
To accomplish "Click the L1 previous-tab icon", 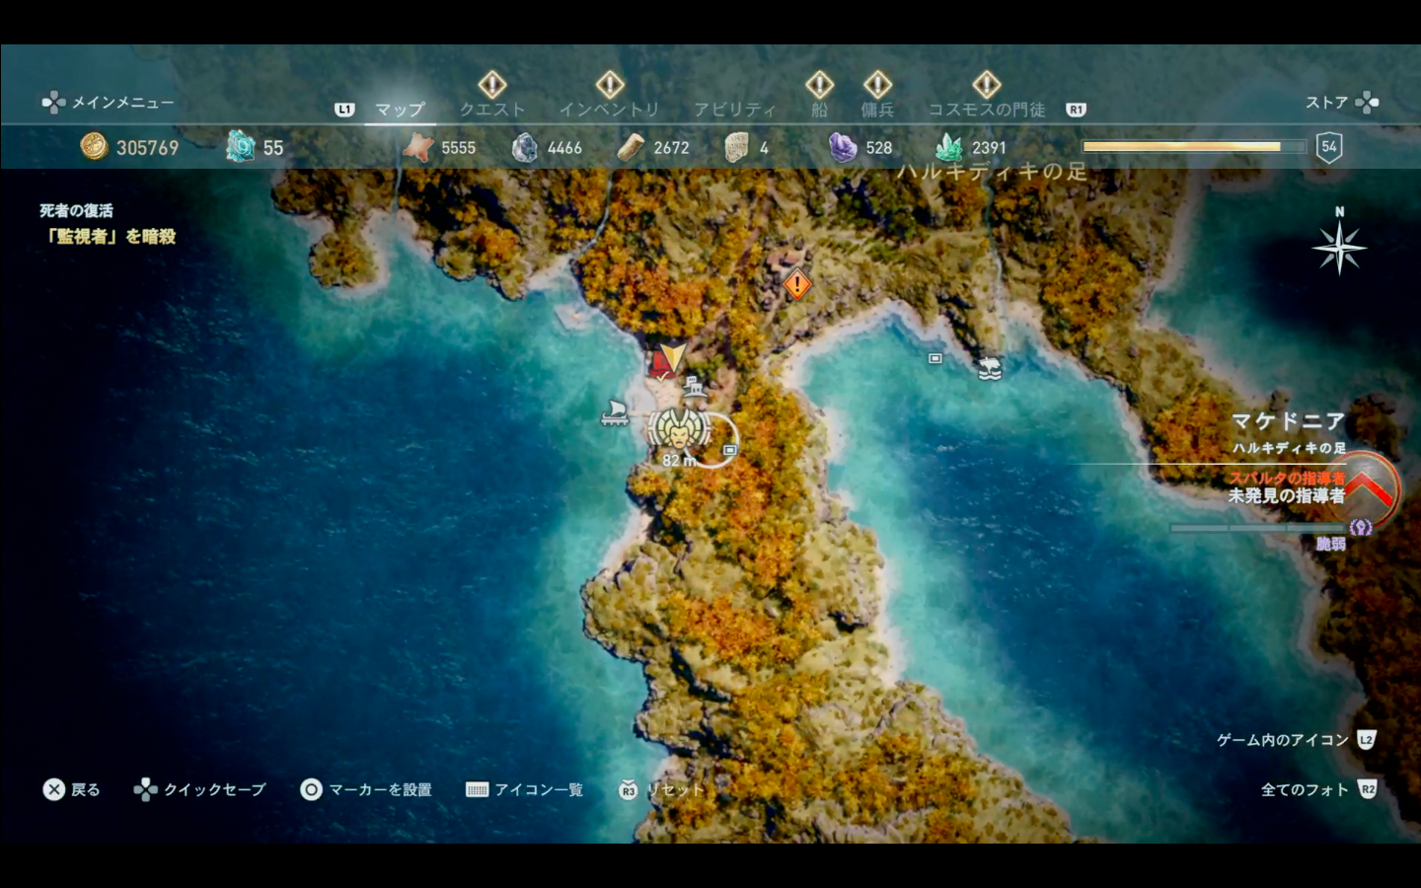I will click(x=343, y=110).
